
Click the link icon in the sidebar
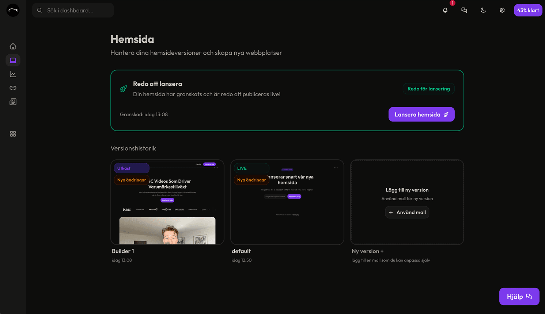tap(13, 88)
